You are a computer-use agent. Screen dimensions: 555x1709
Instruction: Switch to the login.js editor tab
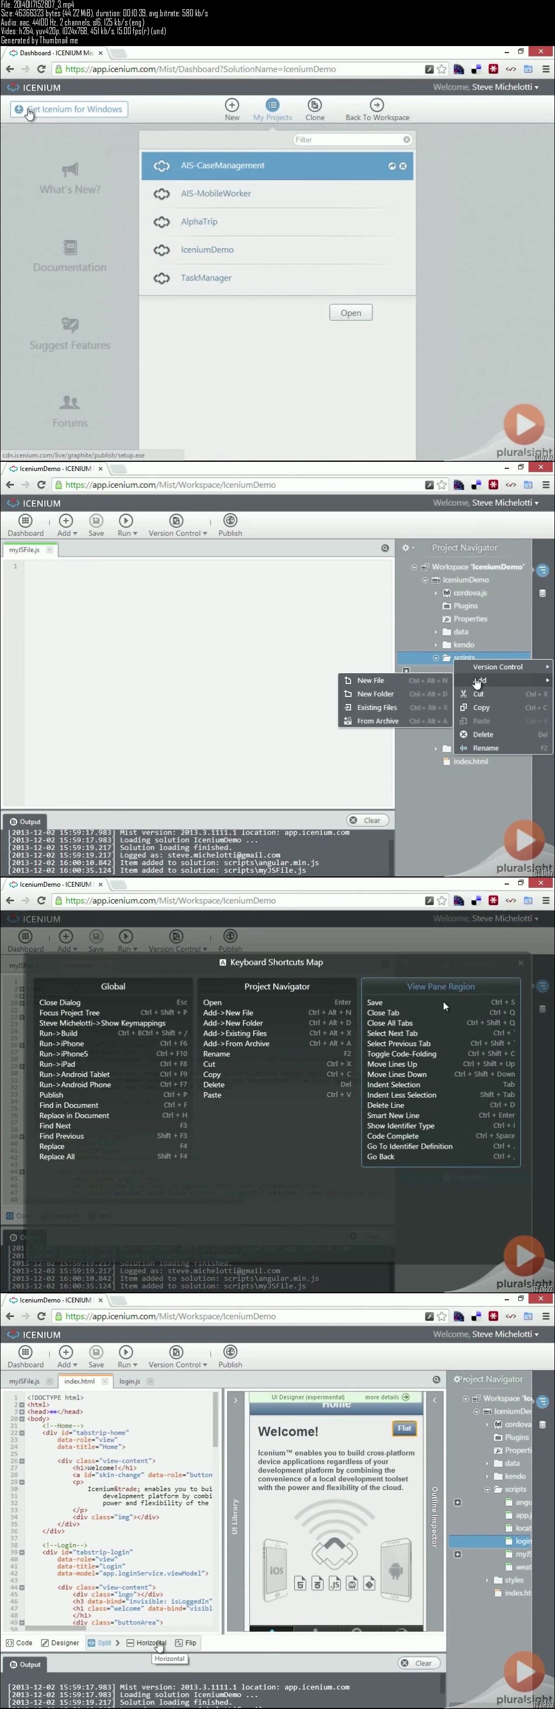click(130, 1381)
